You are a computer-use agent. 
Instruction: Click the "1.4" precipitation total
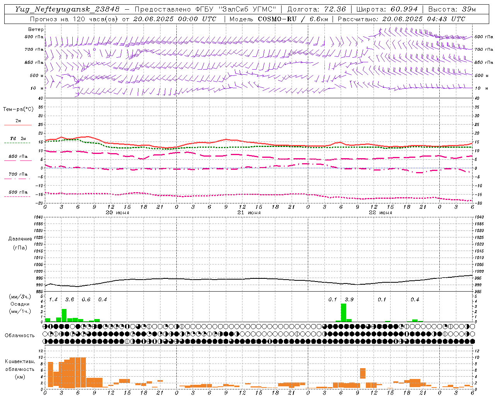53,300
